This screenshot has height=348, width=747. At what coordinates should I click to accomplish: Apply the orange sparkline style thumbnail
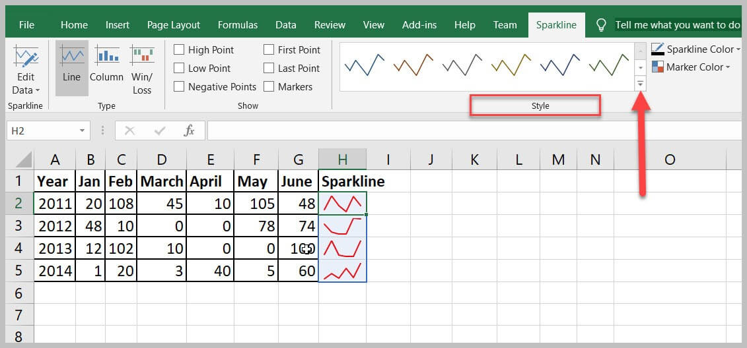(x=413, y=65)
